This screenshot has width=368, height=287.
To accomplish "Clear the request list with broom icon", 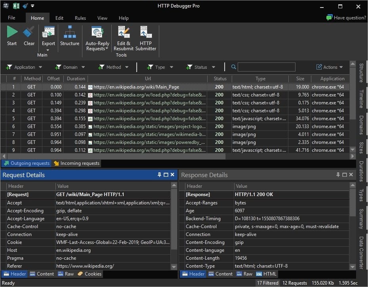I will [x=29, y=32].
